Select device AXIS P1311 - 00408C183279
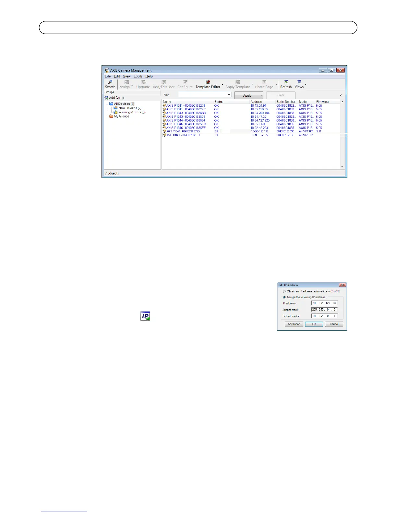The image size is (397, 514). click(186, 105)
